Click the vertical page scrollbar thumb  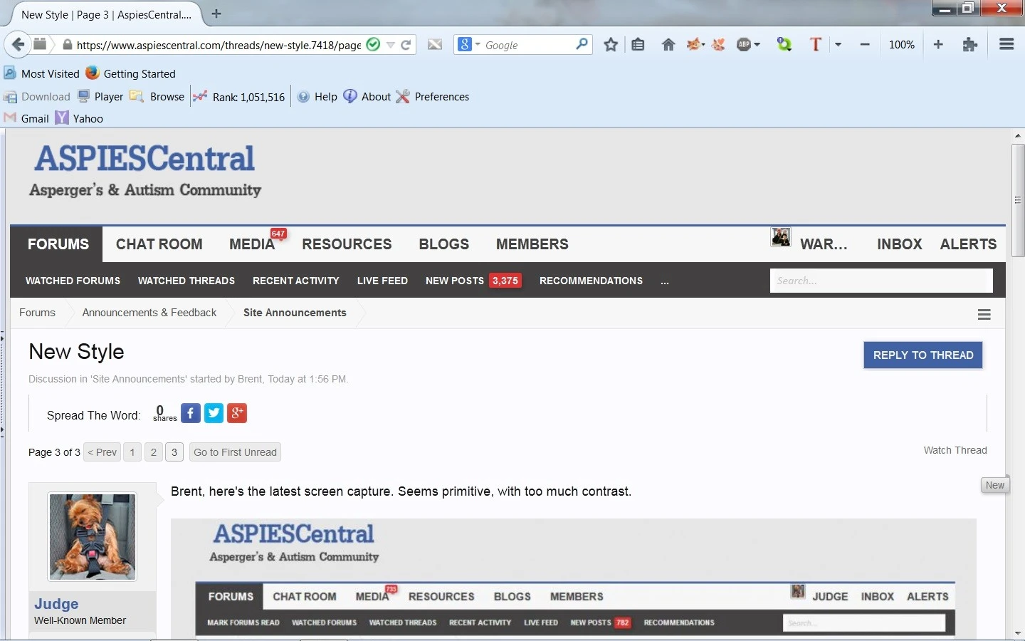(1018, 200)
